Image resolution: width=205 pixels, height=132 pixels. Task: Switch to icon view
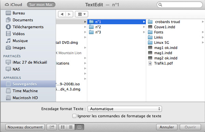pyautogui.click(x=63, y=127)
